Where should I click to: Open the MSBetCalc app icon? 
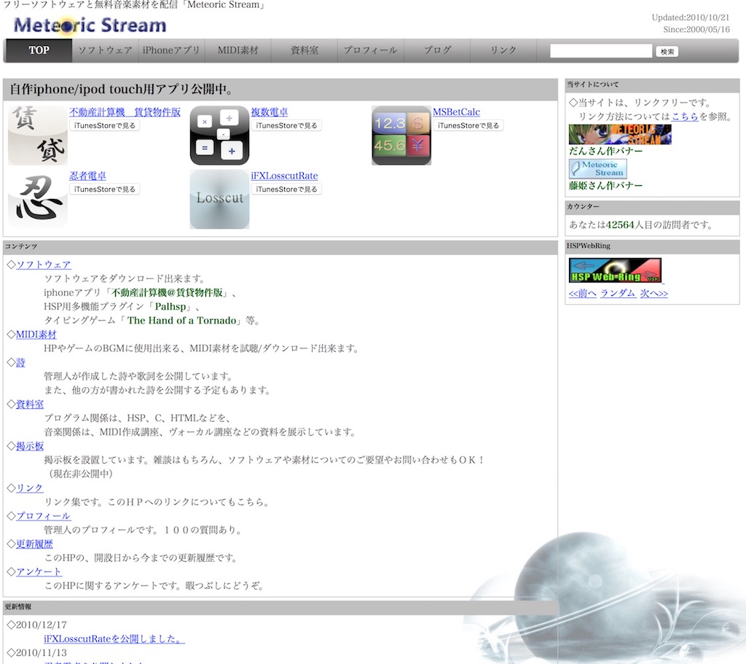tap(401, 135)
